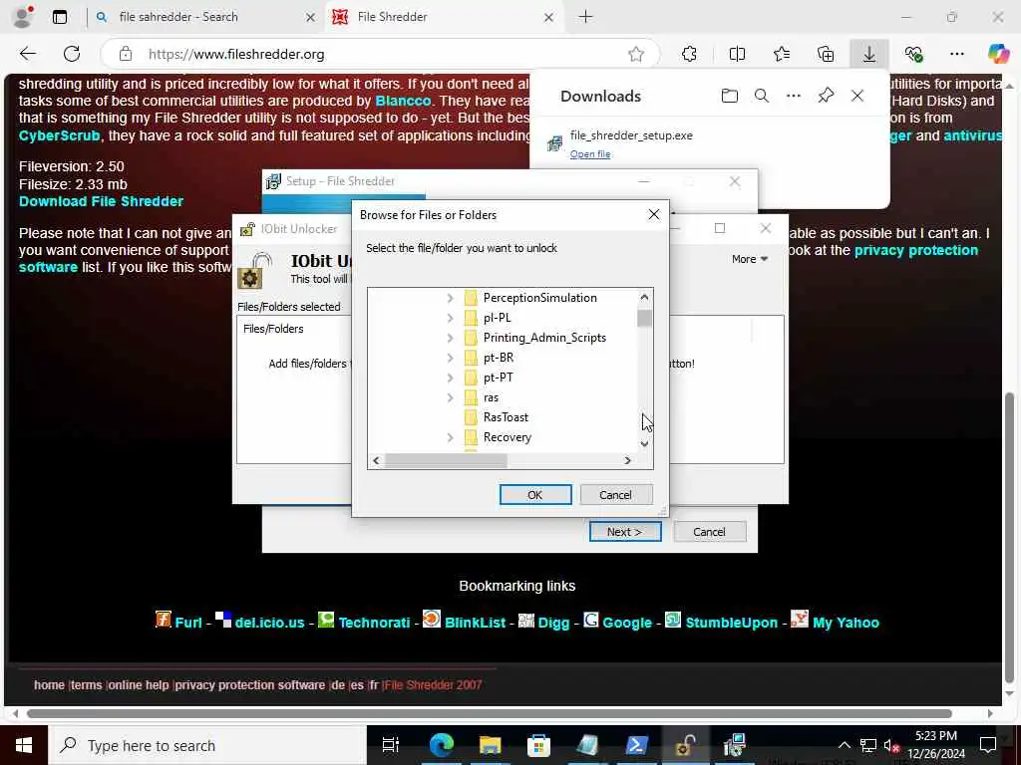Open the del.icio.us bookmarking link
The height and width of the screenshot is (765, 1021).
269,623
